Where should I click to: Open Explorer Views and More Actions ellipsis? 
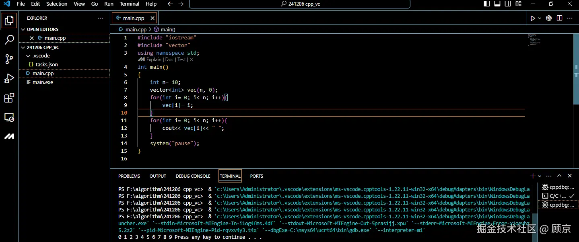(x=101, y=18)
